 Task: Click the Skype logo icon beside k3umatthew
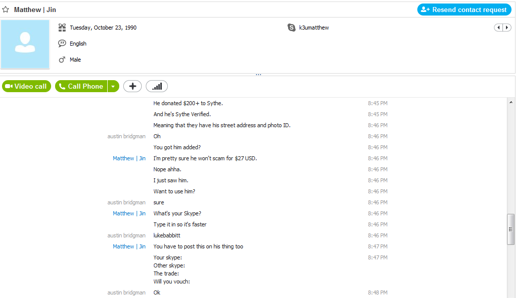[x=292, y=28]
